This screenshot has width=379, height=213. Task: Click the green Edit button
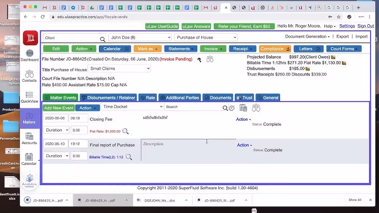56,49
